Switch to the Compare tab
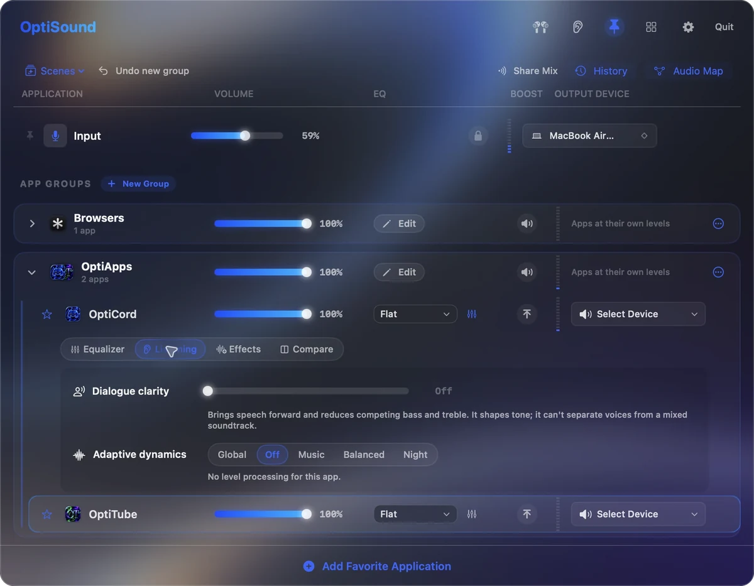The height and width of the screenshot is (586, 754). (307, 349)
